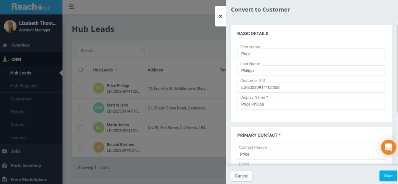This screenshot has width=398, height=184.
Task: Click the hamburger menu icon
Action: coord(71,7)
